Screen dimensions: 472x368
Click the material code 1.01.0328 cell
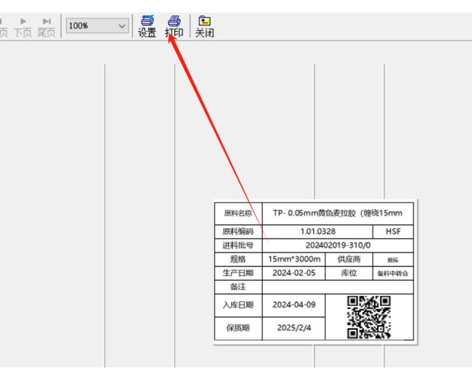pos(317,231)
